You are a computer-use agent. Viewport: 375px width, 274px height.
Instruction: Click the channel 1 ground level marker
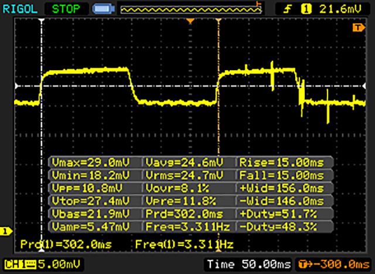click(x=6, y=231)
